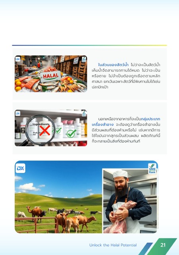Click the HALAL sign in seafood photo

pyautogui.click(x=51, y=76)
